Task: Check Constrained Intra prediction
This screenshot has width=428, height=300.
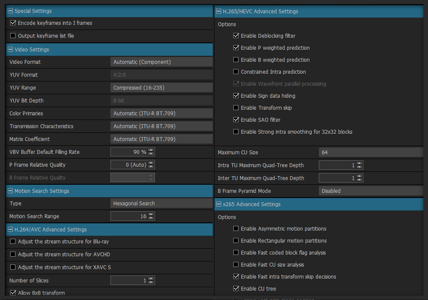Action: [236, 72]
